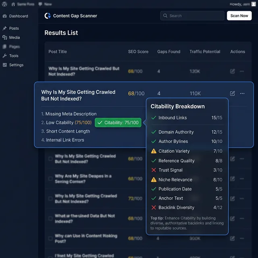Click the Search input field
258x258 pixels.
(192, 16)
